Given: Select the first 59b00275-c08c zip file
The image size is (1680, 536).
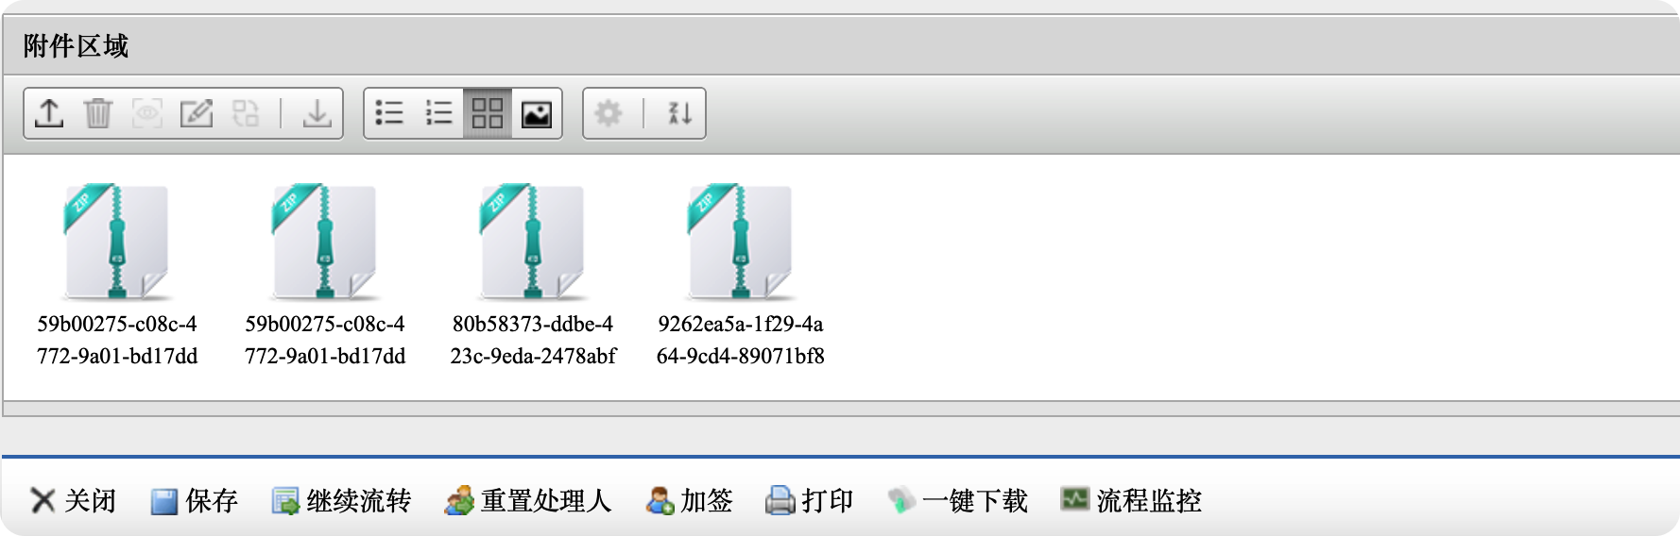Looking at the screenshot, I should coord(117,276).
